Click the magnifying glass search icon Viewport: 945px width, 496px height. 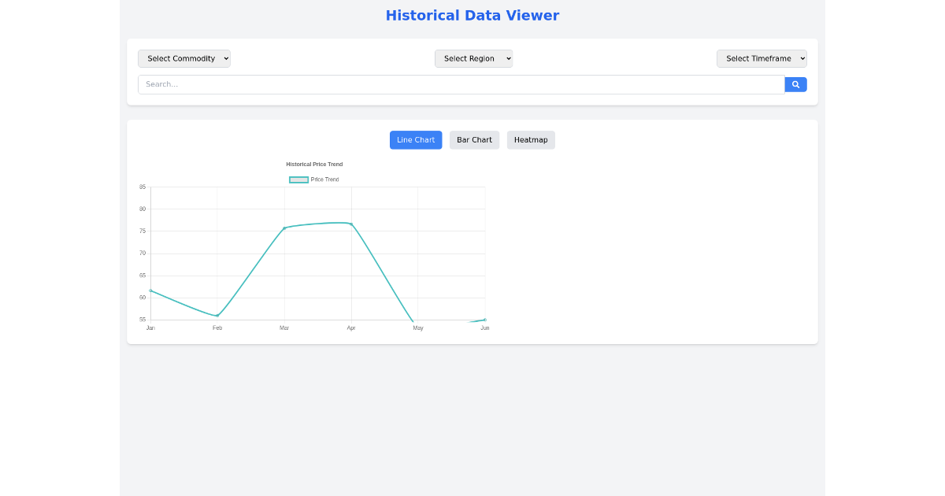click(795, 84)
